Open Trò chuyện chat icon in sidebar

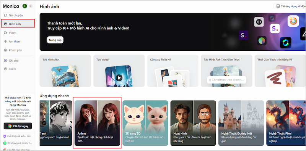[x=5, y=15]
